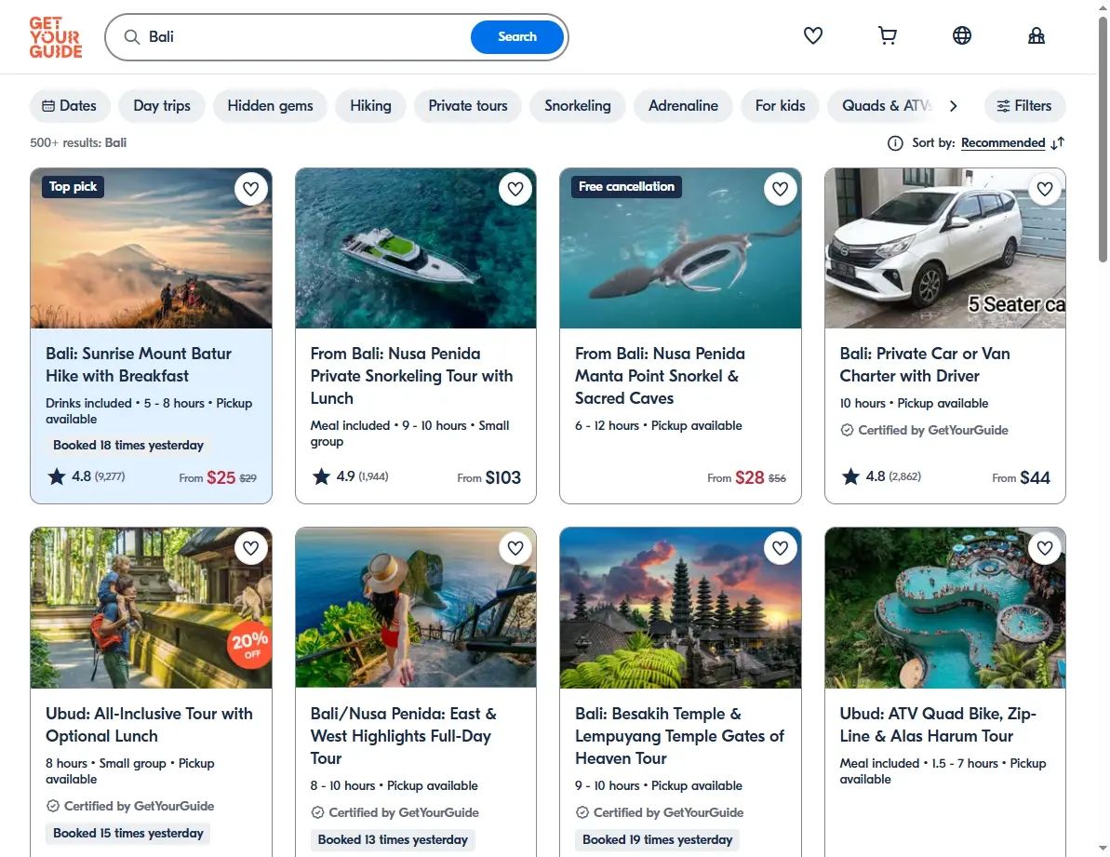1110x857 pixels.
Task: Open the shopping cart icon
Action: pos(887,35)
